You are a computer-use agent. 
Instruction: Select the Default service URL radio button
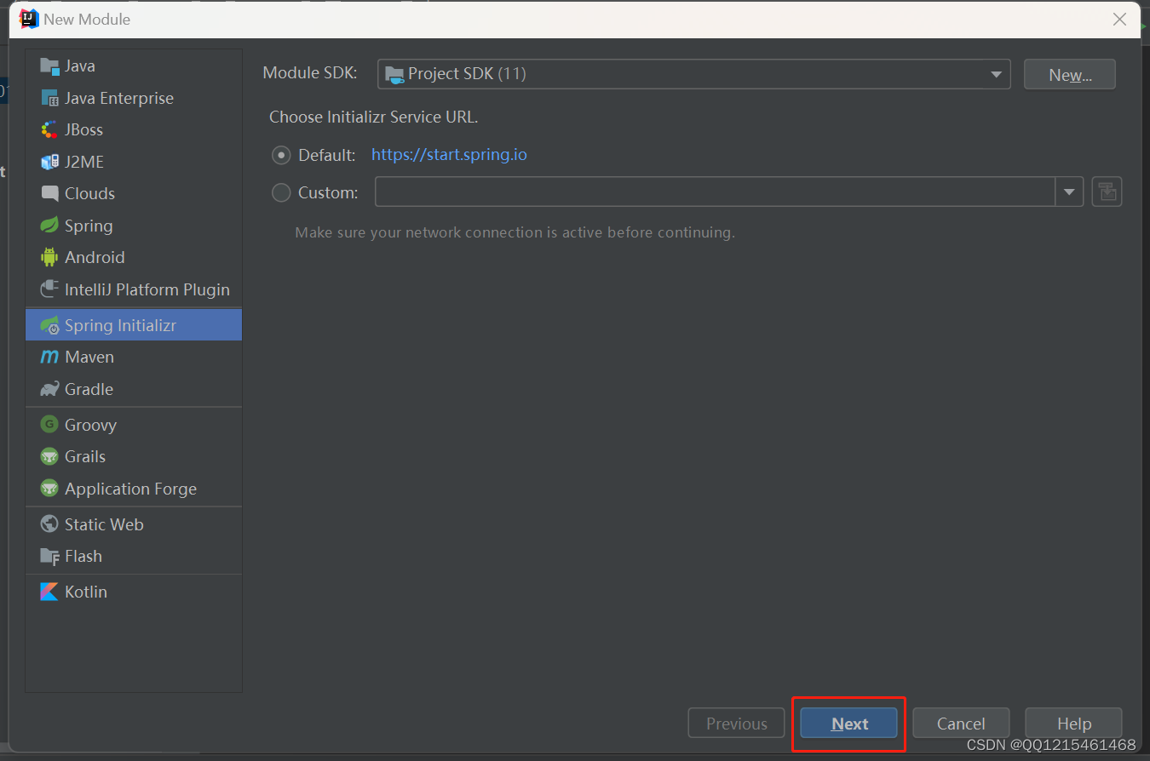pos(281,155)
